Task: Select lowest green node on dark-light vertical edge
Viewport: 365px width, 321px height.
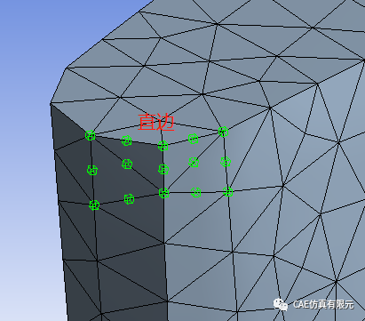Action: (163, 193)
